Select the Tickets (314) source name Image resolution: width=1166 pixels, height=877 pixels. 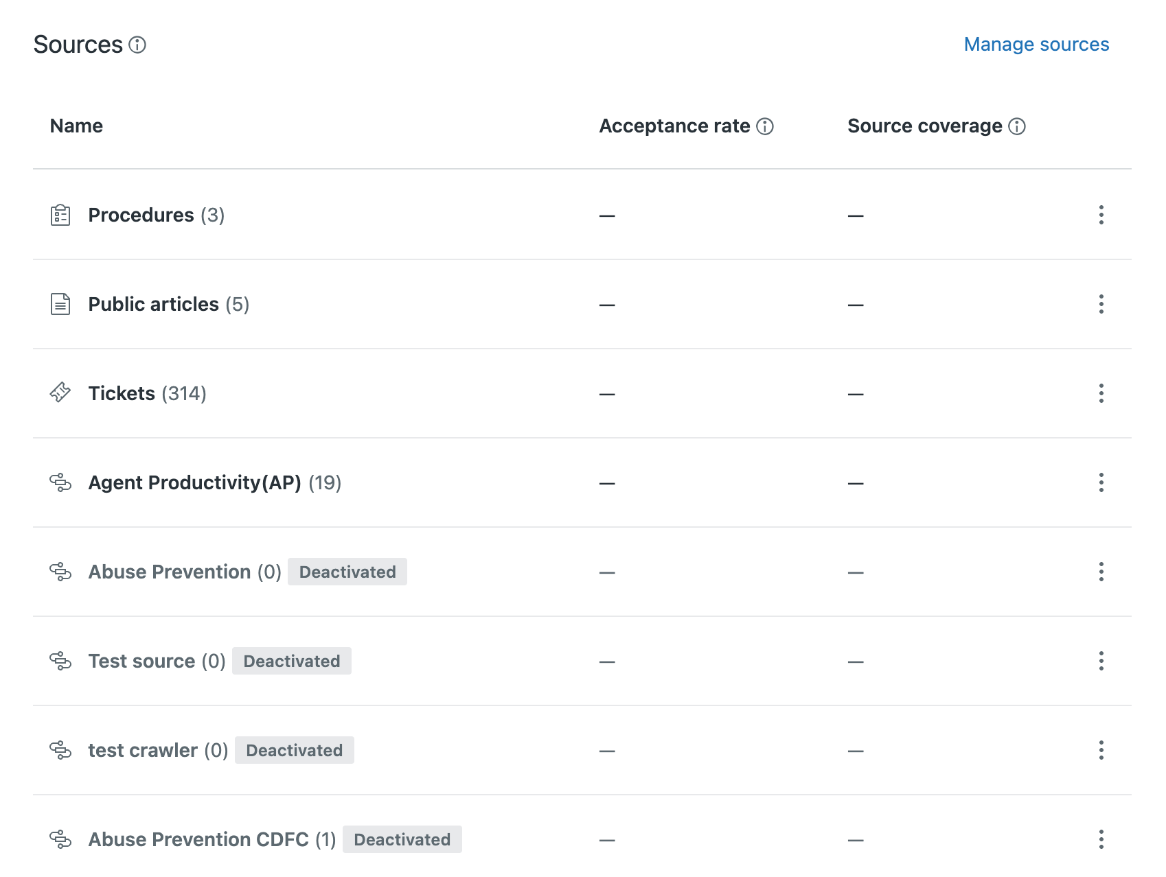pyautogui.click(x=148, y=394)
